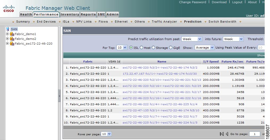270x140 pixels.
Task: Expand Fabric_demo1 tree node
Action: pos(7,34)
